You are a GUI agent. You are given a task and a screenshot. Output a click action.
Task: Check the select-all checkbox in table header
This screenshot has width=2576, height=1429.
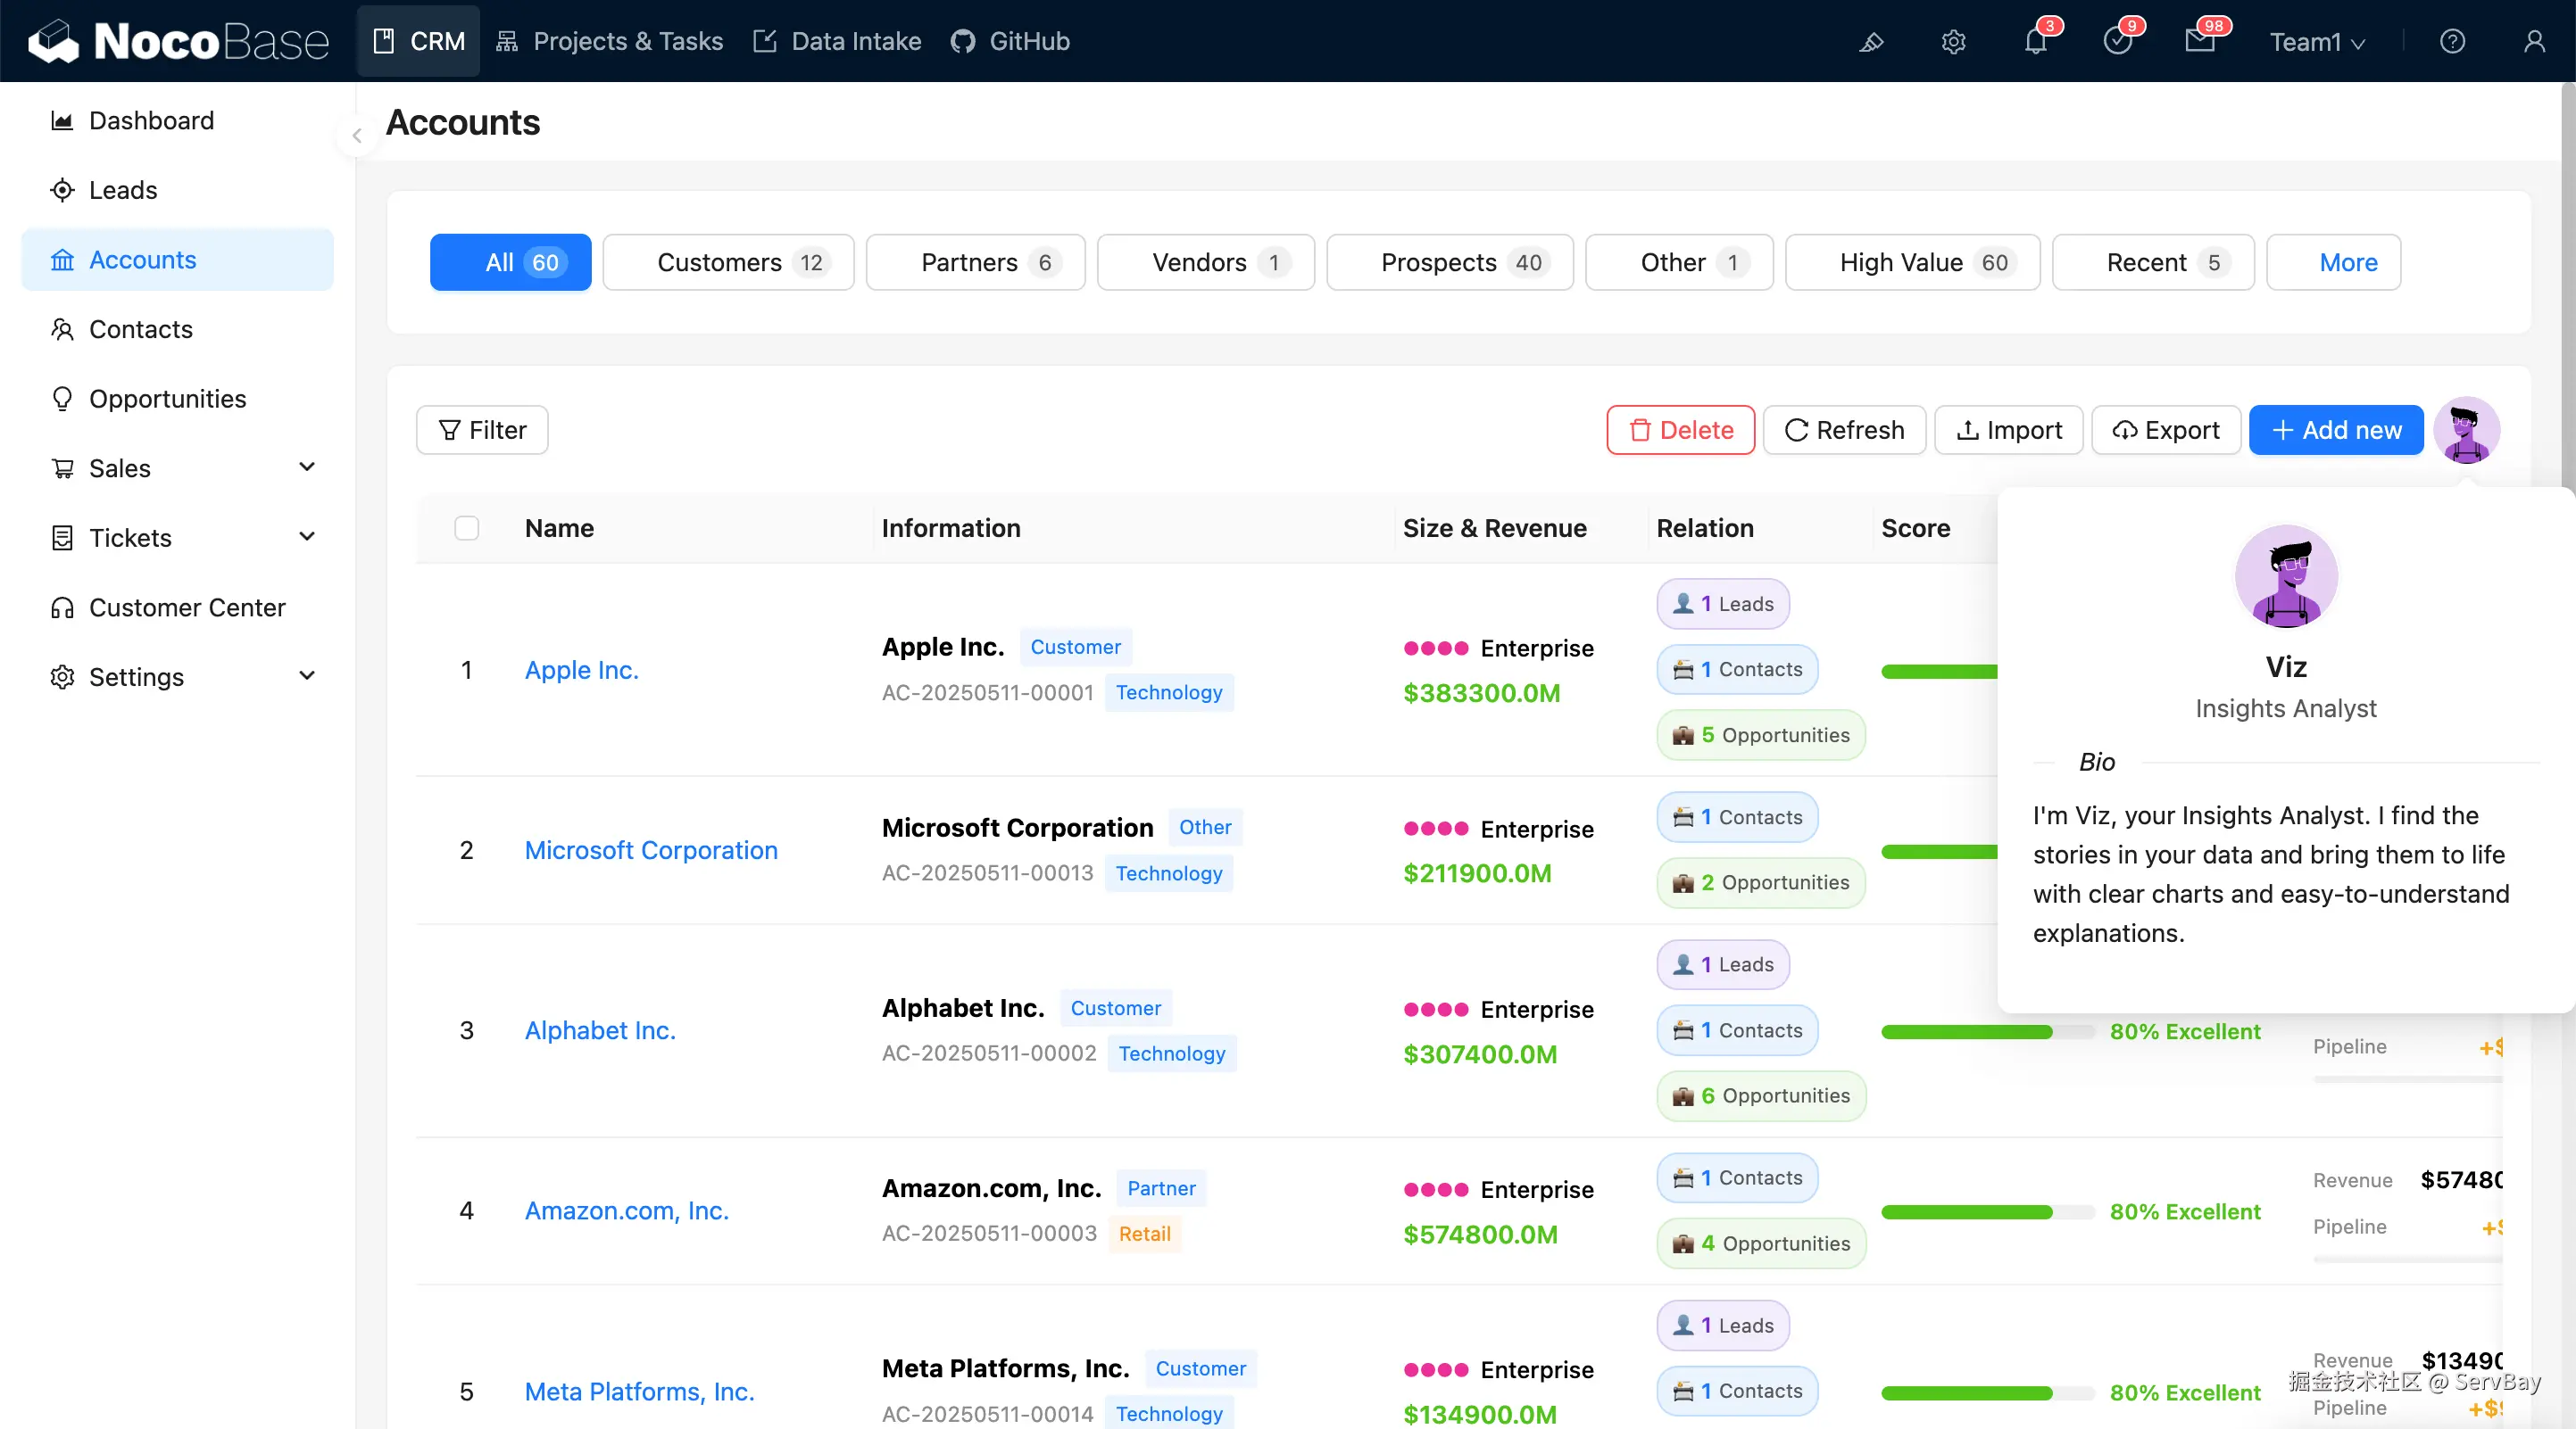(467, 528)
